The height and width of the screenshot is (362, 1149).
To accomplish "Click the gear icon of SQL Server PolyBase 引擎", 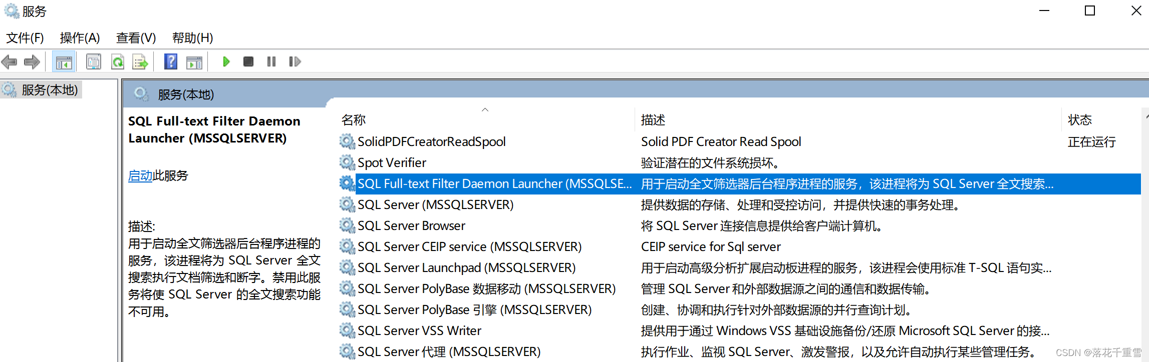I will [347, 309].
